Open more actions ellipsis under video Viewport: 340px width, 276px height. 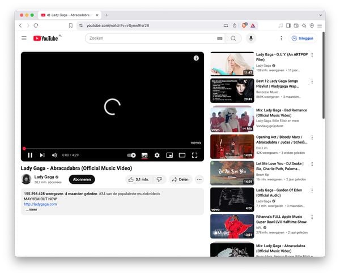tap(199, 179)
